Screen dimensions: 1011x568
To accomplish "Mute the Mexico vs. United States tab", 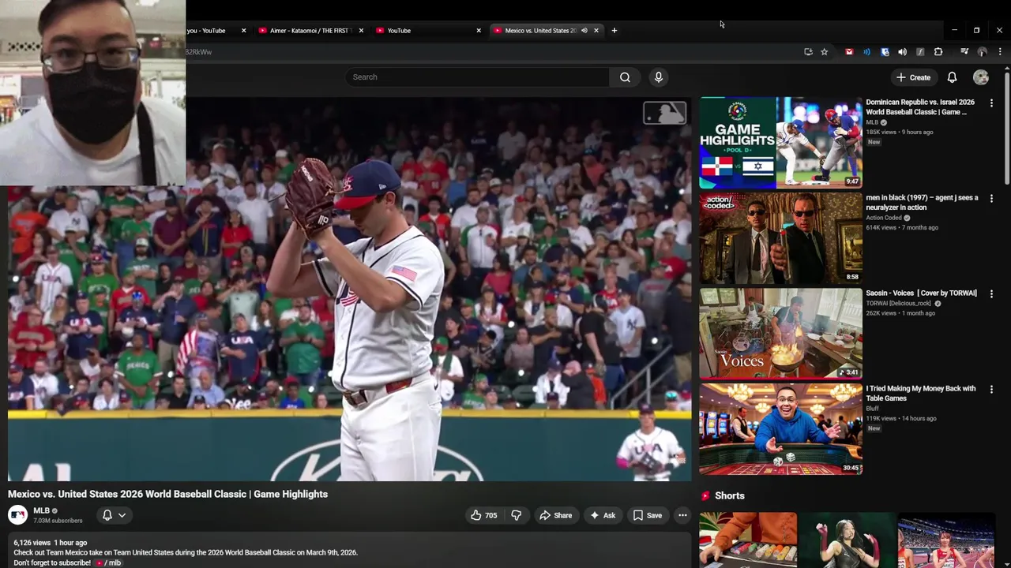I will pos(584,31).
